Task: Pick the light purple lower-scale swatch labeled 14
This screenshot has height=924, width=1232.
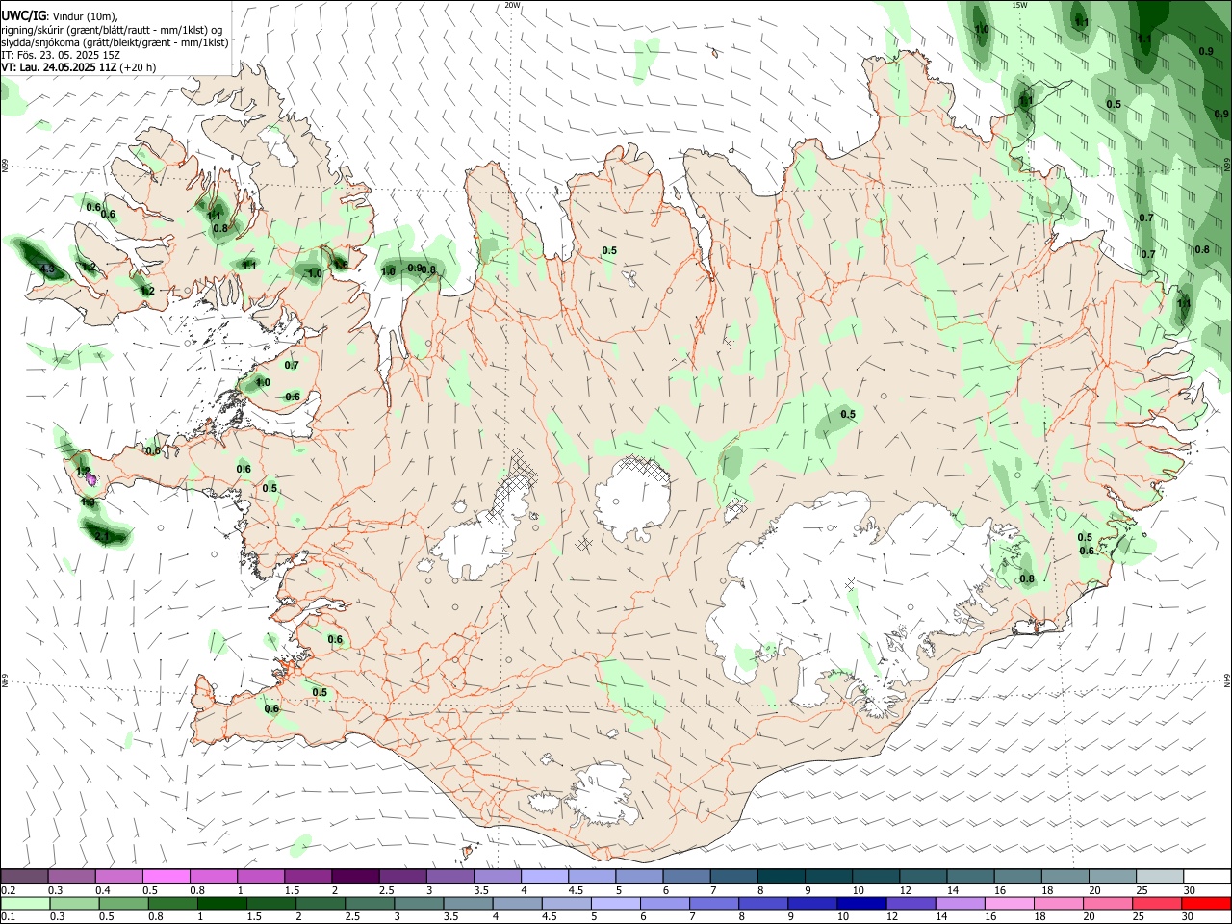Action: tap(961, 903)
